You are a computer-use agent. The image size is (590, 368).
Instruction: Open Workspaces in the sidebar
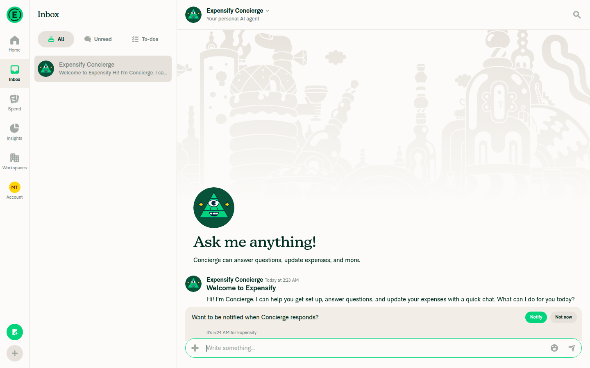tap(15, 162)
